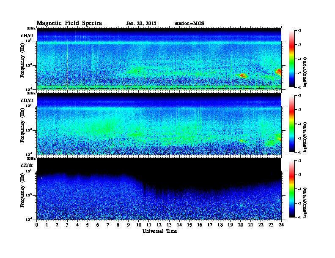Click the dD/dt panel label
The image size is (335, 258).
27,100
